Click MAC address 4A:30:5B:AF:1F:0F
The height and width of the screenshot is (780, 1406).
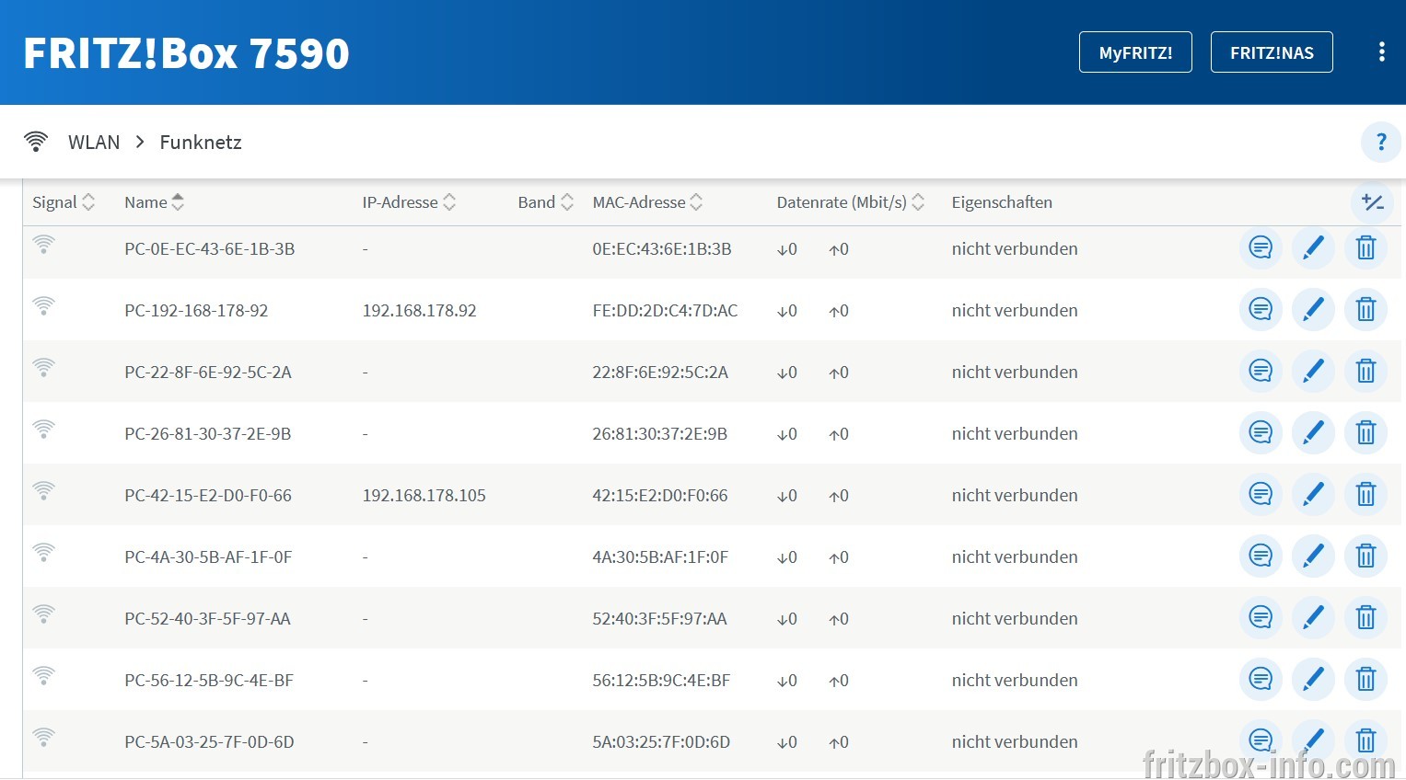(x=660, y=556)
